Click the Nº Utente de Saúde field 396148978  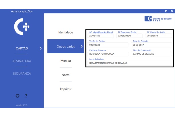(x=159, y=36)
